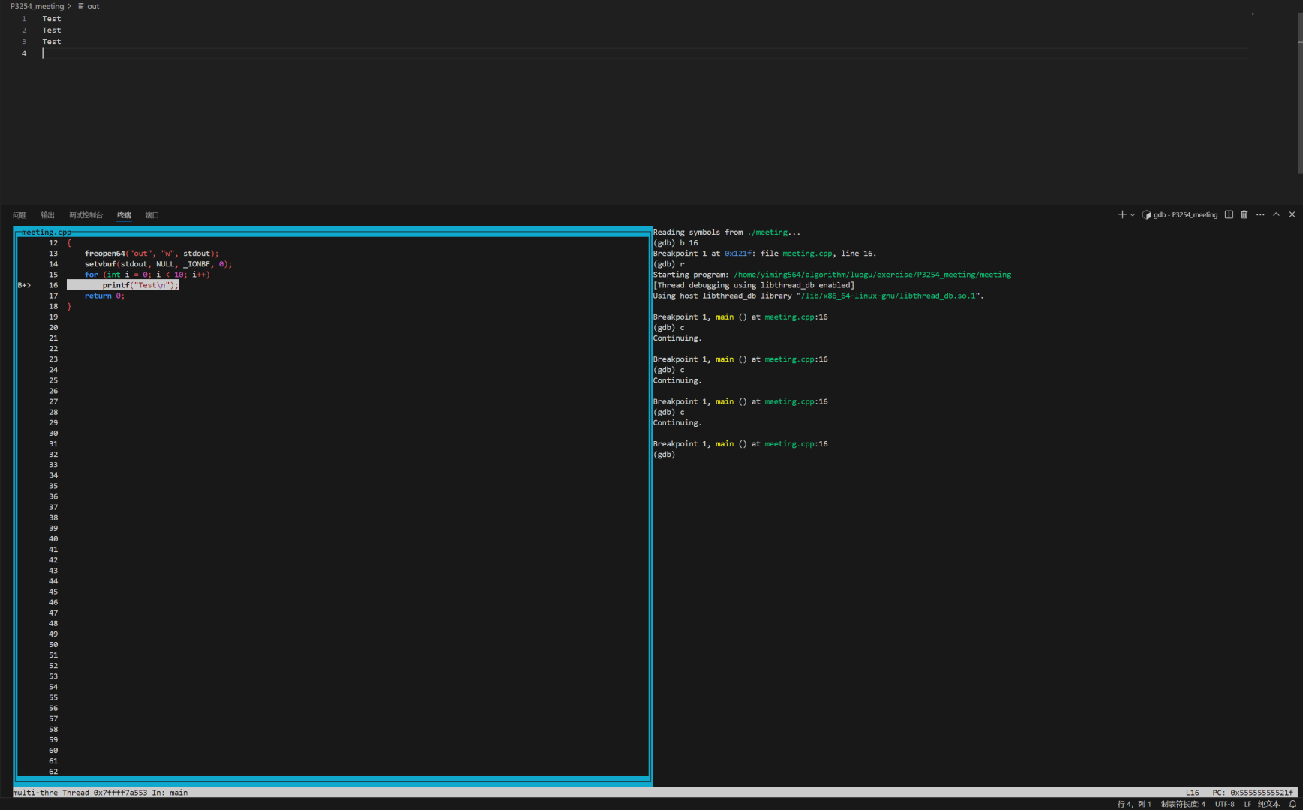Click 'Test' on editor line 1
The height and width of the screenshot is (810, 1303).
pos(52,19)
